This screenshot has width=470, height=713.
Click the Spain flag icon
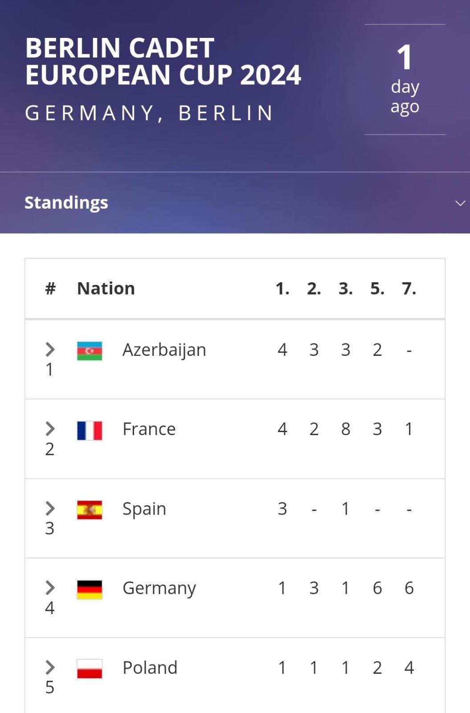point(90,510)
